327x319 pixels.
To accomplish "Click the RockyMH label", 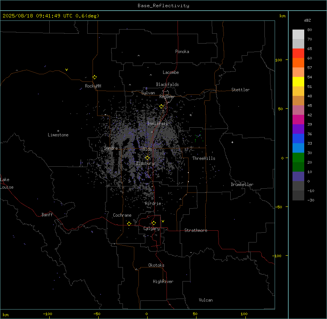I will (x=93, y=86).
